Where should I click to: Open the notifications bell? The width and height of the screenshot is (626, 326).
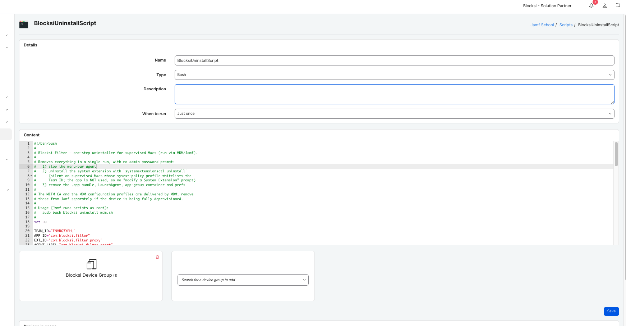(x=591, y=6)
